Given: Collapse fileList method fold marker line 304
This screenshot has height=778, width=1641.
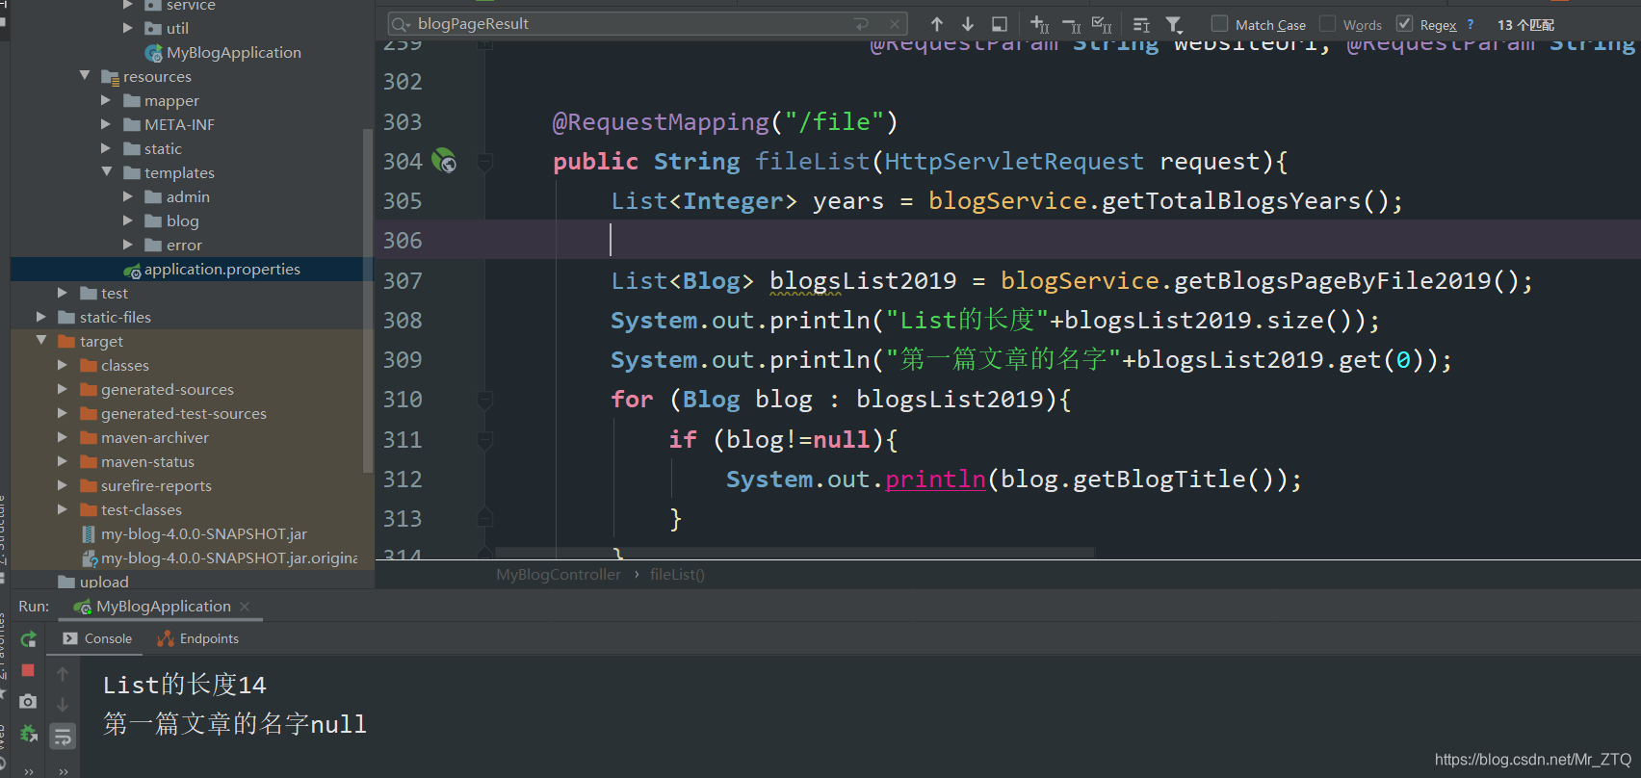Looking at the screenshot, I should [485, 161].
